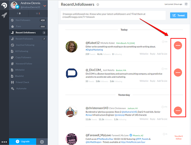
Task: Whitelist the @Kubot12 user
Action: [144, 54]
